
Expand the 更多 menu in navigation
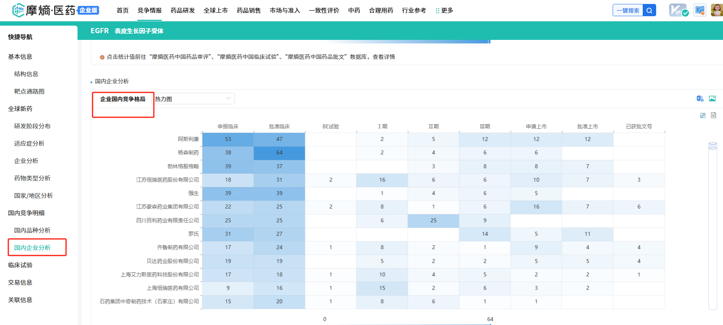point(445,11)
